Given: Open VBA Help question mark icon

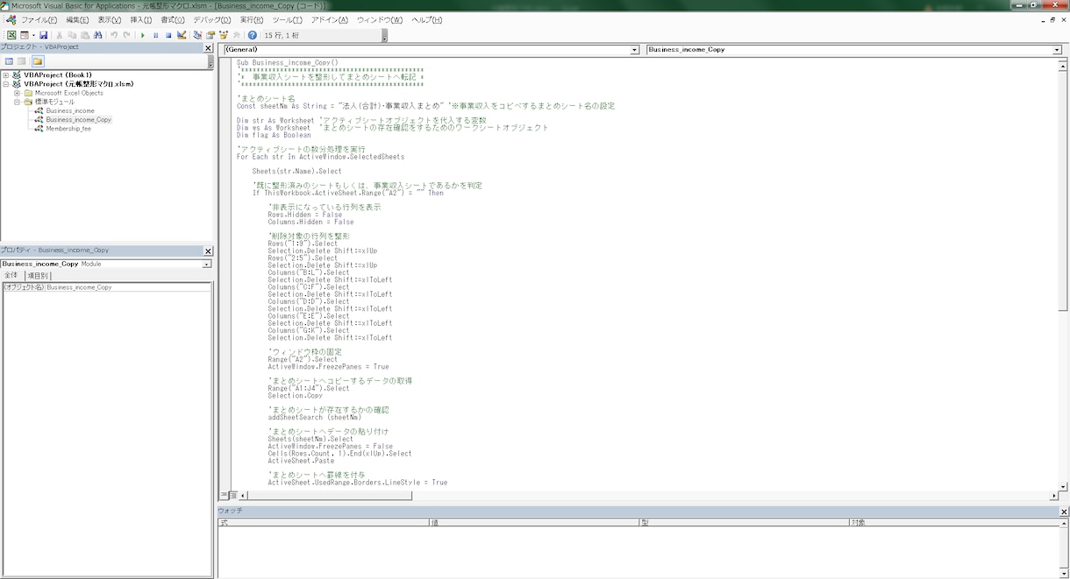Looking at the screenshot, I should pos(253,35).
